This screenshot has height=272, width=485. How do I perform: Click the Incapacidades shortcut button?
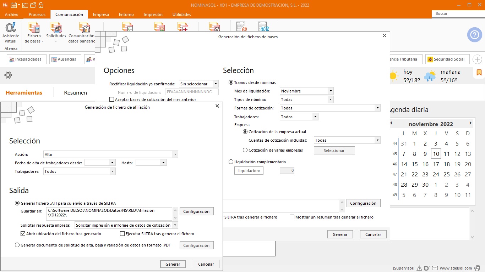click(x=27, y=59)
